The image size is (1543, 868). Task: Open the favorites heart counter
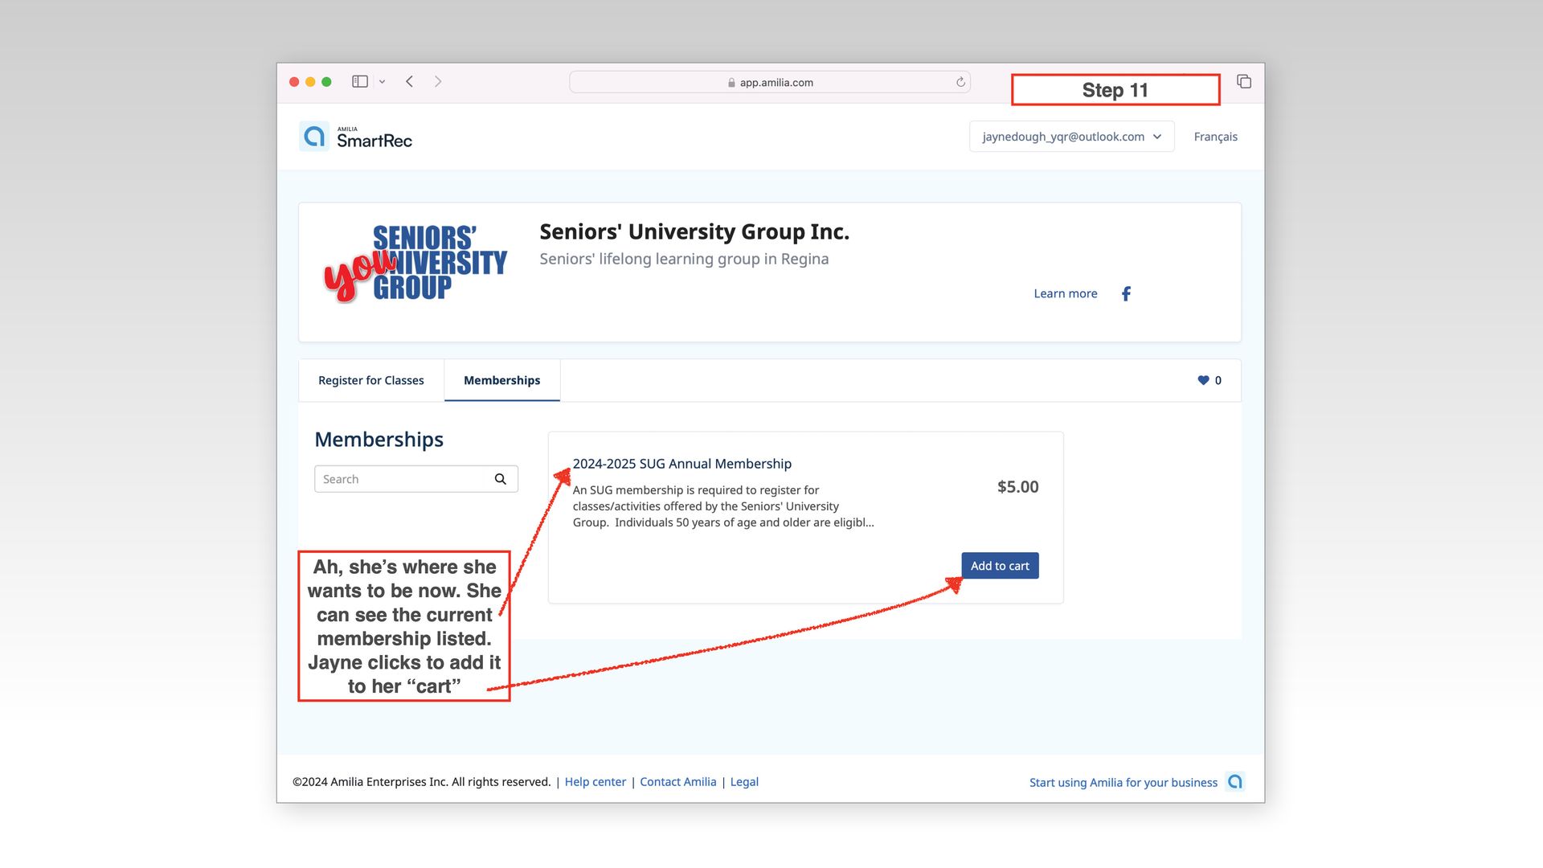1209,380
